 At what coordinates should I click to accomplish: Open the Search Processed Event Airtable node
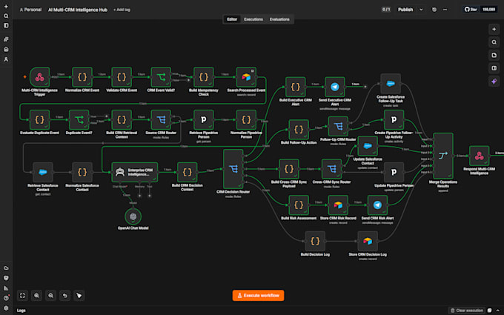(246, 77)
